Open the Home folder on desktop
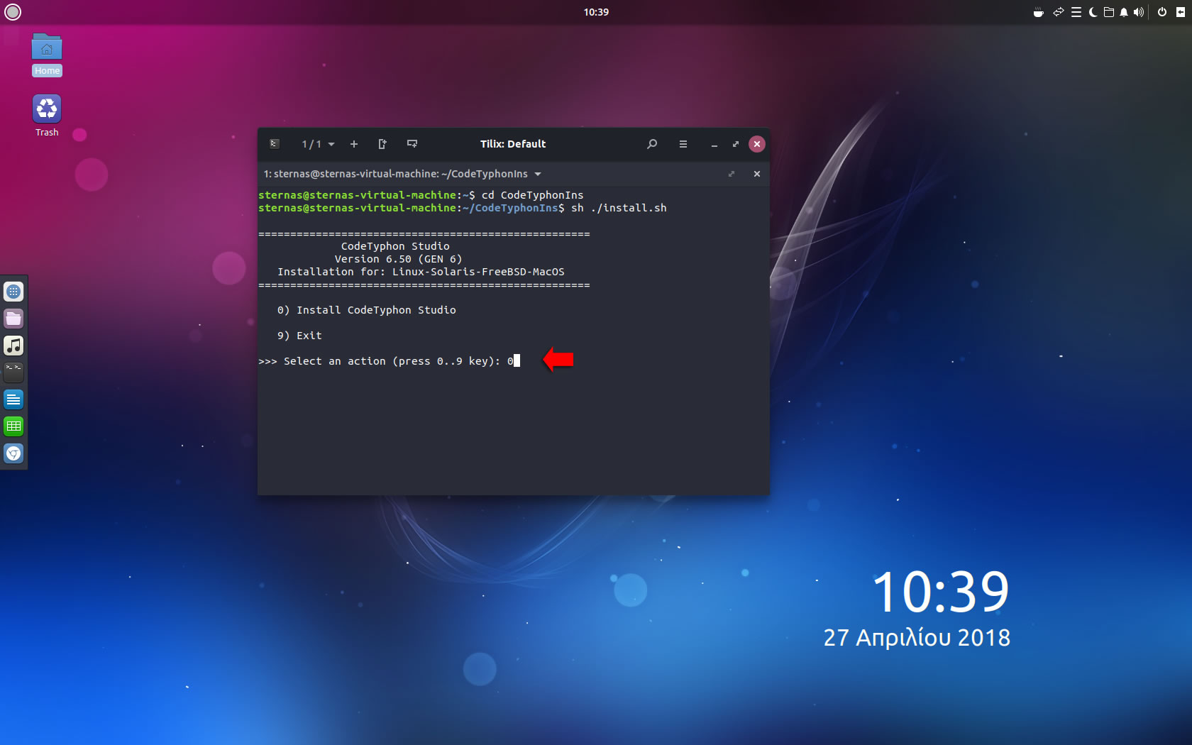Viewport: 1192px width, 745px height. [47, 55]
